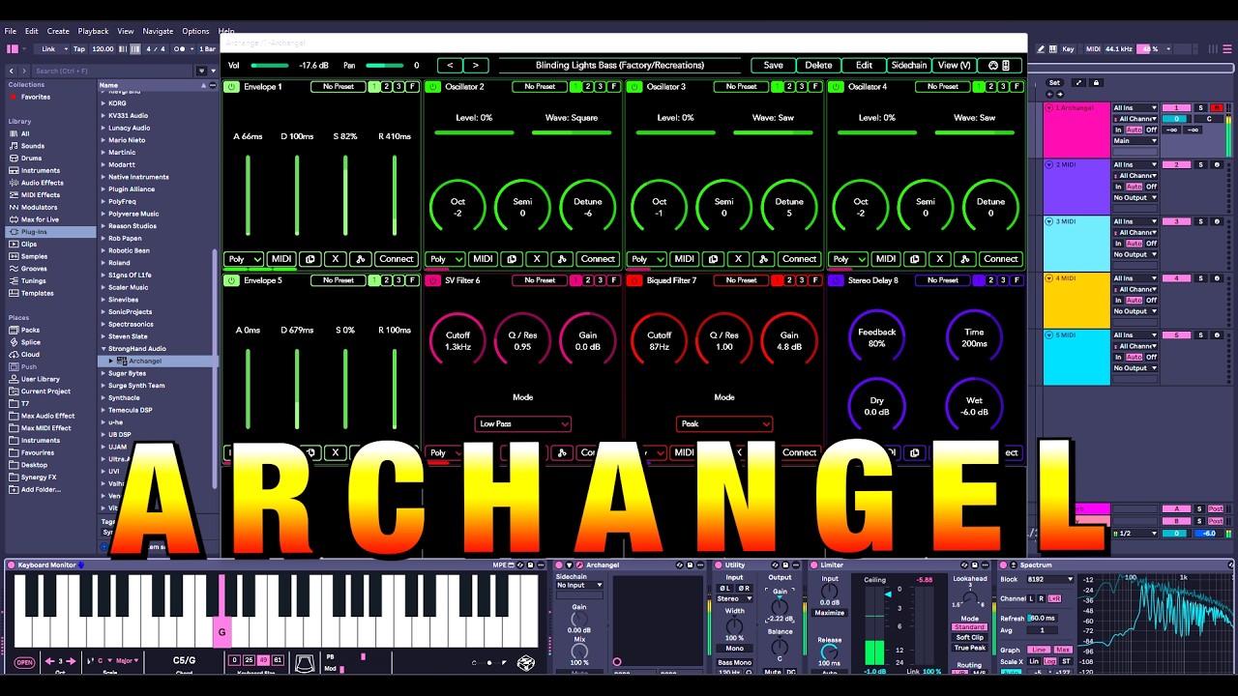Open Low Pass mode dropdown in SV Filter
This screenshot has height=696, width=1238.
(x=523, y=423)
